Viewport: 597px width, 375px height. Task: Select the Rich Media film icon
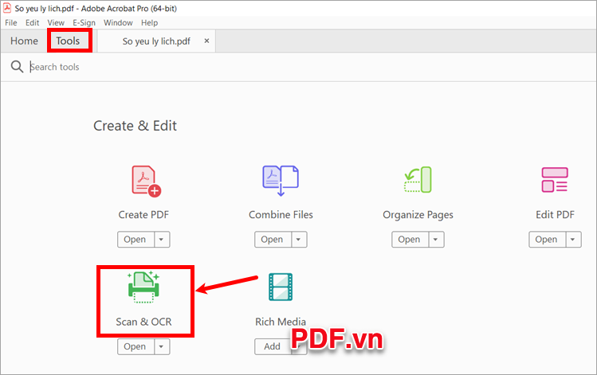(280, 287)
